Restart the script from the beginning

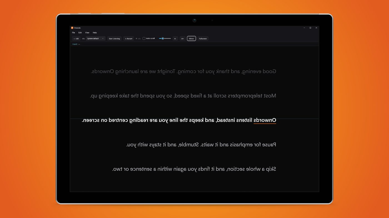tap(129, 38)
